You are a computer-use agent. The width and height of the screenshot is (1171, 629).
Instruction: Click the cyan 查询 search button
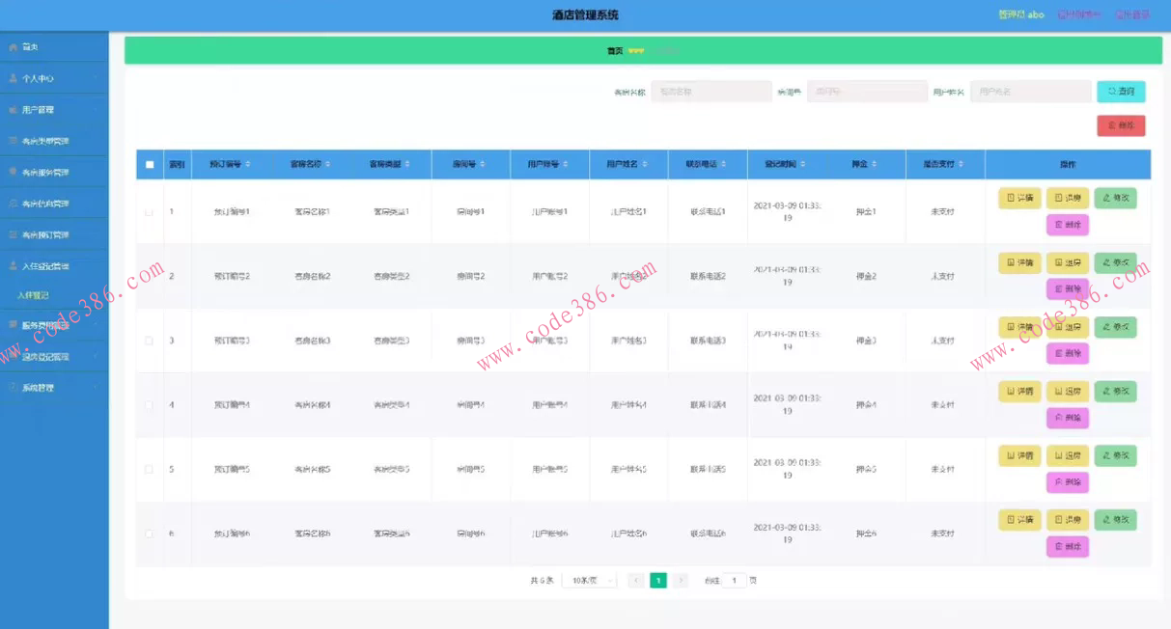click(x=1121, y=92)
